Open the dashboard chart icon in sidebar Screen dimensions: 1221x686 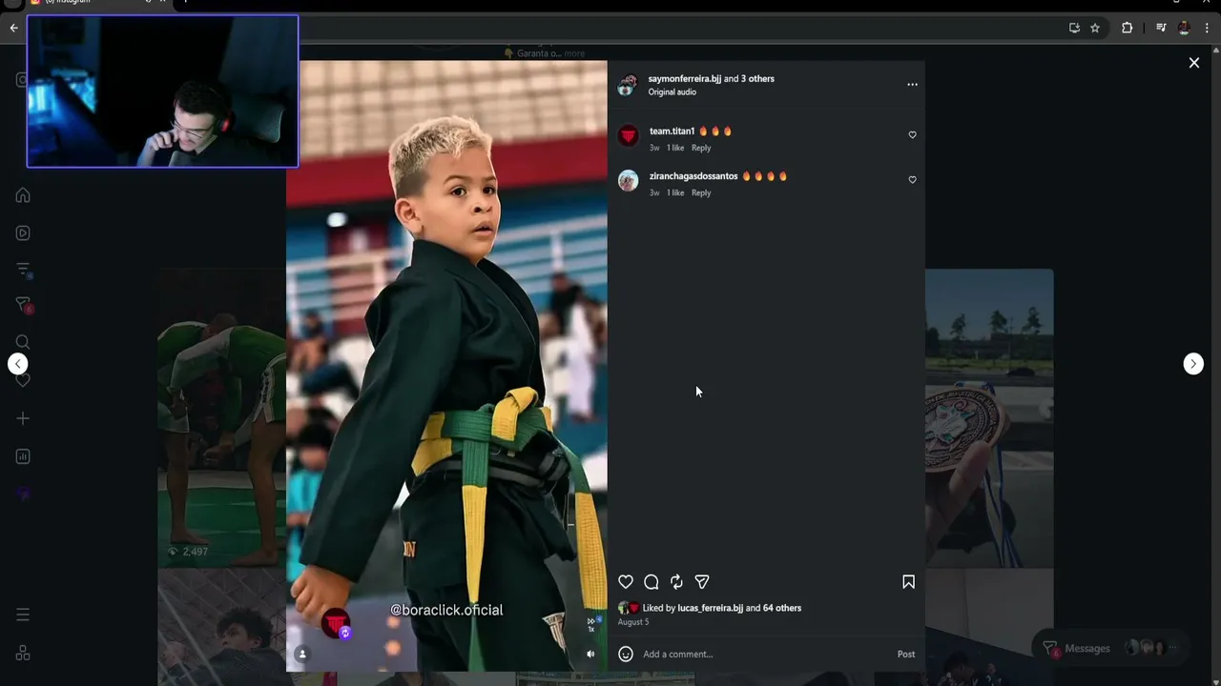pos(23,456)
